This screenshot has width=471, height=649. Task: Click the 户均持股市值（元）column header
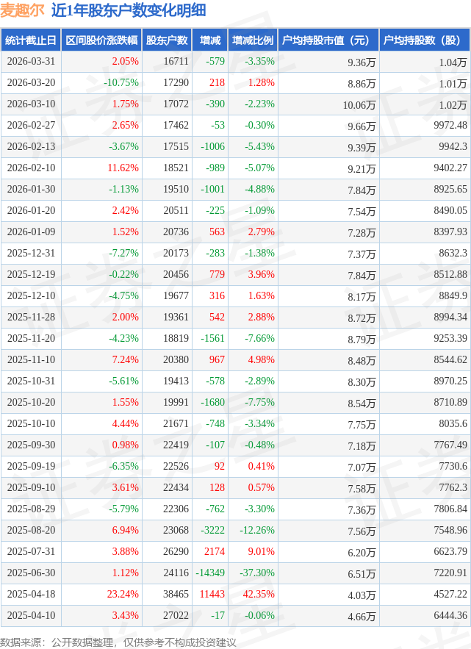328,40
